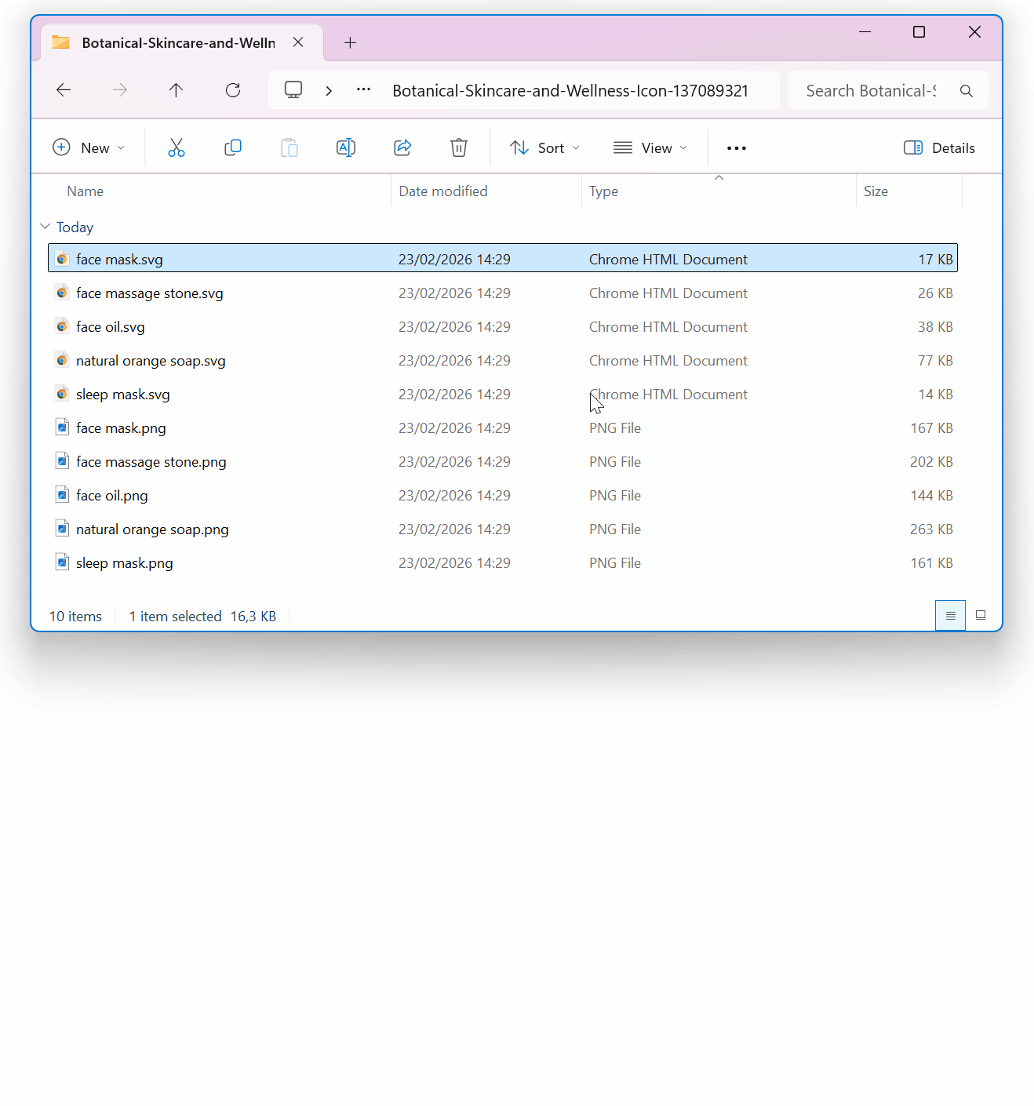1034x1106 pixels.
Task: Delete using the trash can icon
Action: 459,147
